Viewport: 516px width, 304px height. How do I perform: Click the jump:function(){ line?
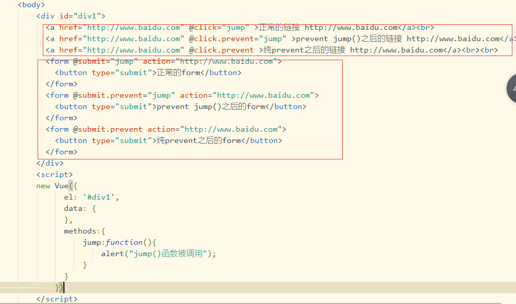click(x=120, y=242)
